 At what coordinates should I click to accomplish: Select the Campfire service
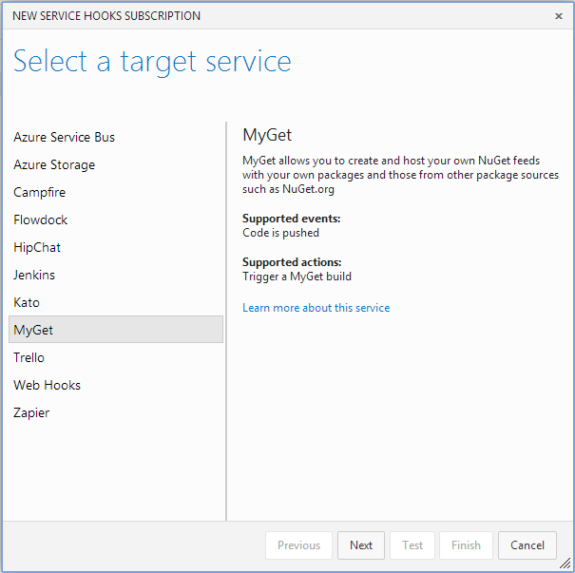click(x=39, y=192)
